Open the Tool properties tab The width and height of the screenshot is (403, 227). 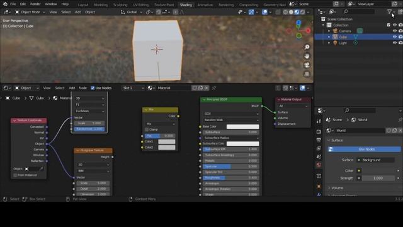(x=319, y=121)
